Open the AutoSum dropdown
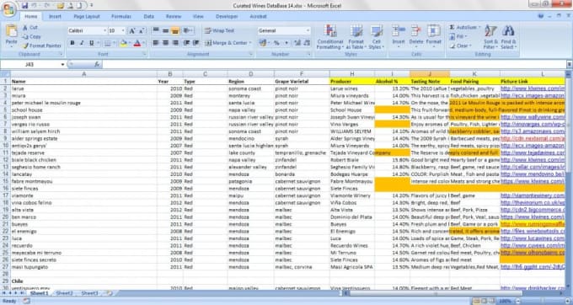 tap(479, 28)
